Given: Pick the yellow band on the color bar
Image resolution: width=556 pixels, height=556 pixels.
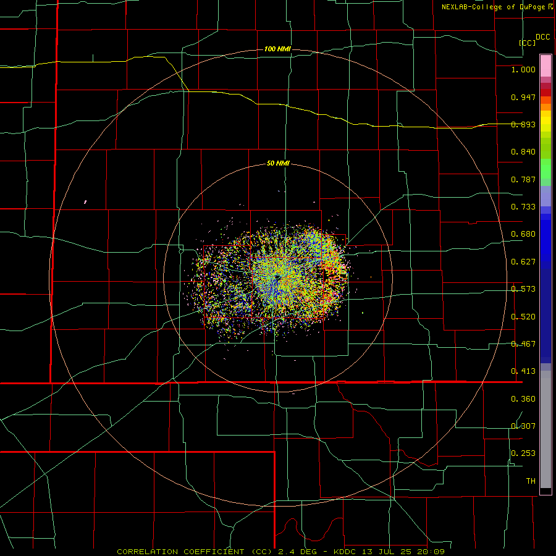Looking at the screenshot, I should pos(545,124).
